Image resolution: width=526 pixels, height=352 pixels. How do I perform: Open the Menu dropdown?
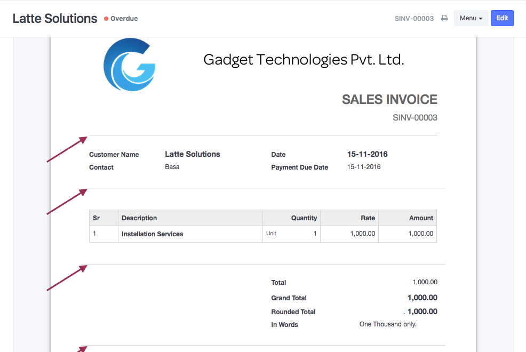471,18
